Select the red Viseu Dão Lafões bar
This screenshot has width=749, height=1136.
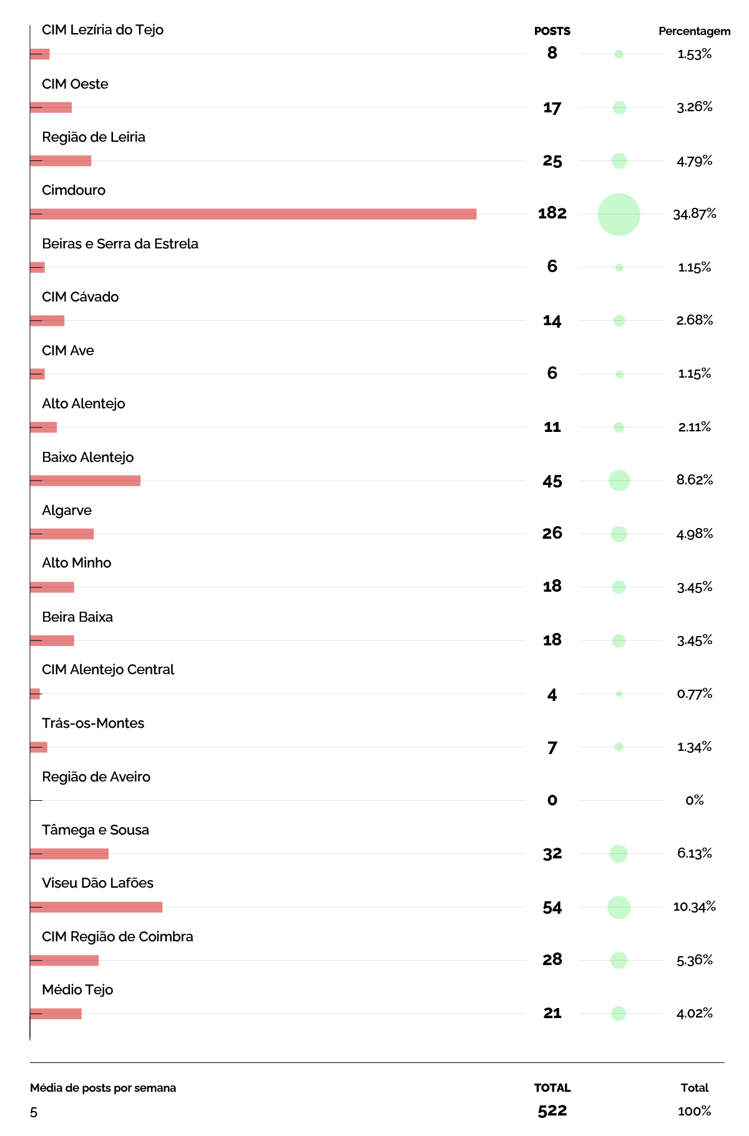(x=96, y=907)
